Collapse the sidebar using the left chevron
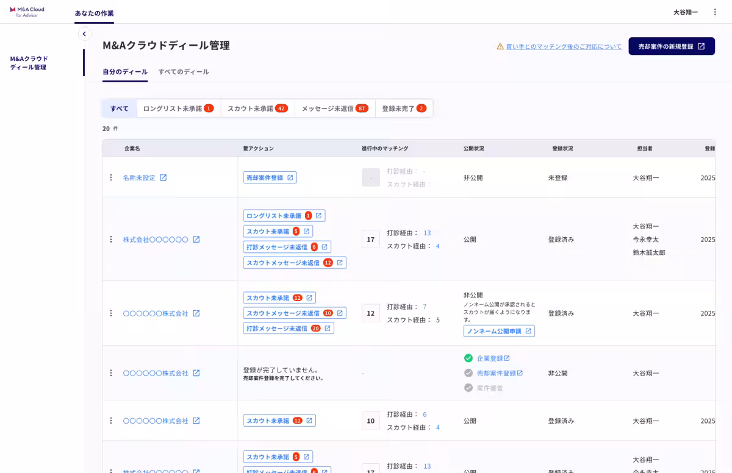Viewport: 732px width, 473px height. (x=84, y=34)
